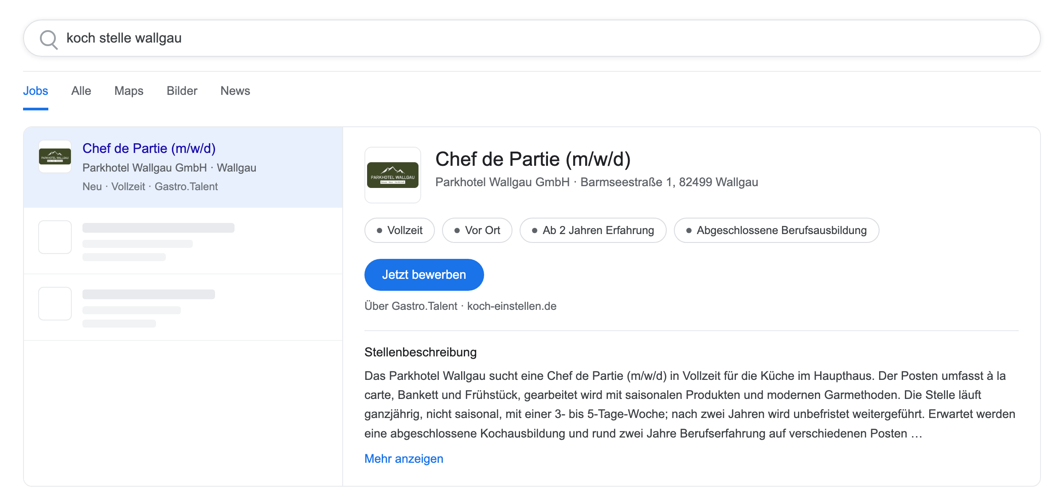Click the address 'Barmseestraße 1, 82499 Wallgau'
Viewport: 1064px width, 504px height.
pyautogui.click(x=669, y=182)
